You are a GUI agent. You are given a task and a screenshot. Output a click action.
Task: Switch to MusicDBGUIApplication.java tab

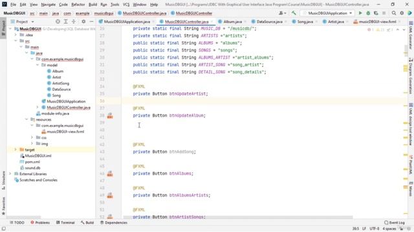point(127,21)
